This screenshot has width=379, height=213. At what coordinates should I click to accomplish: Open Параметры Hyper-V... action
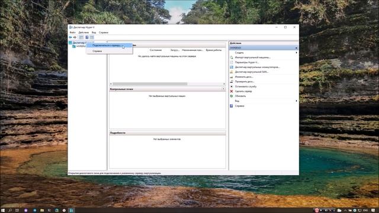pos(247,62)
